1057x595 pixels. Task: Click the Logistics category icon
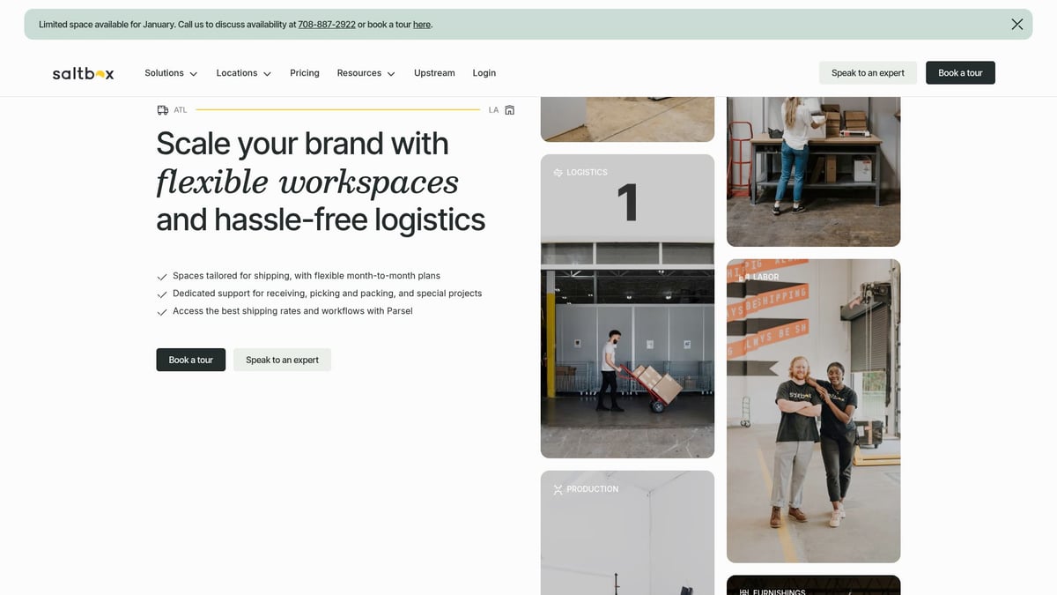pos(557,172)
